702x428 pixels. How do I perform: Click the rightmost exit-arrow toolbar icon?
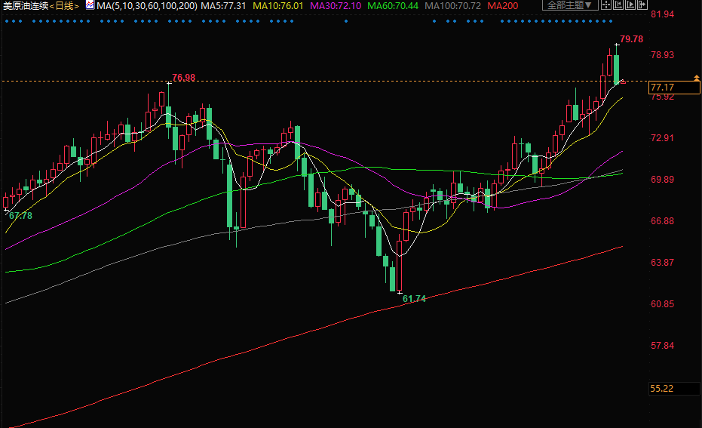coord(641,5)
